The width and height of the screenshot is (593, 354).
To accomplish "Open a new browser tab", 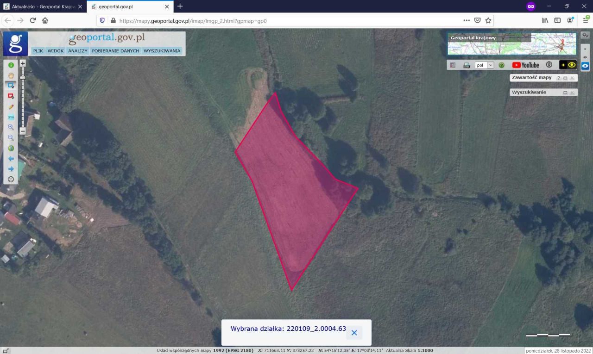I will (180, 6).
